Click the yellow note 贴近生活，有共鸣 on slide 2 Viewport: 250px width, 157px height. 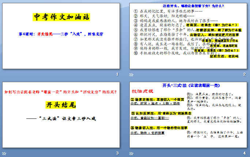coord(224,56)
